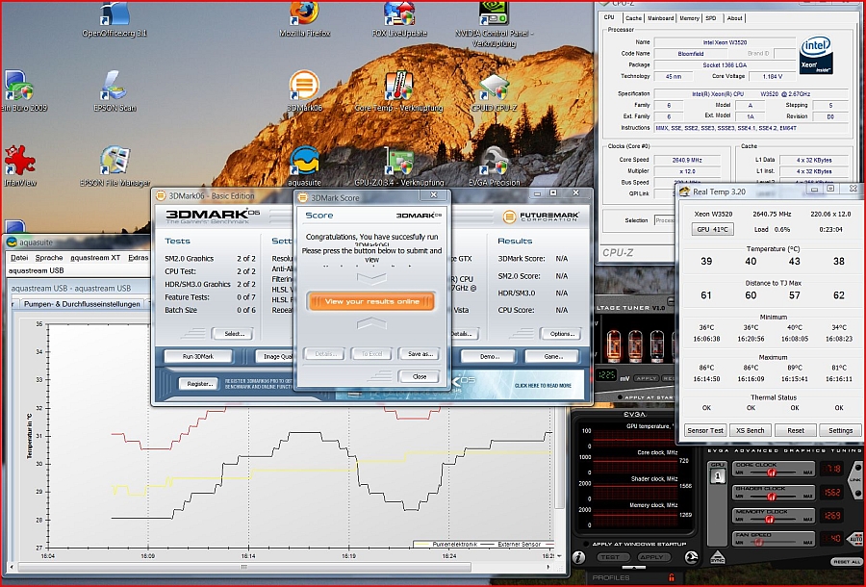Select GPU 1 in EVGA Precision

[x=718, y=476]
